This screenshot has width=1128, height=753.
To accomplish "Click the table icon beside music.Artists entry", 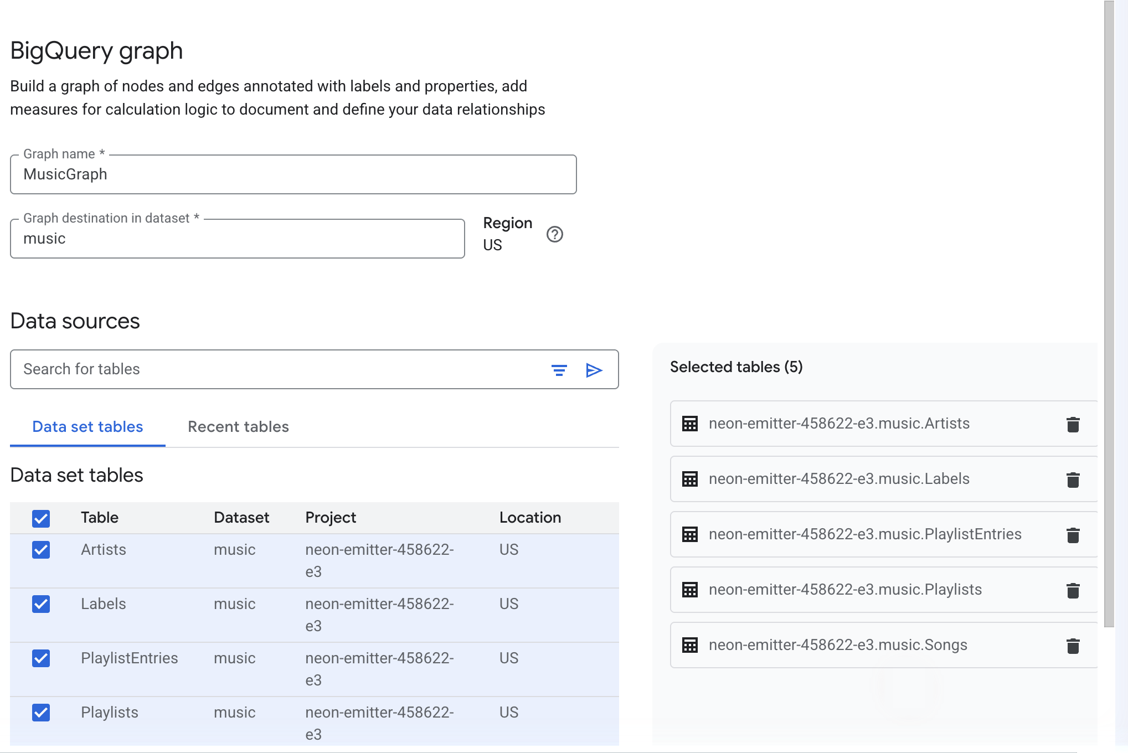I will pyautogui.click(x=689, y=424).
